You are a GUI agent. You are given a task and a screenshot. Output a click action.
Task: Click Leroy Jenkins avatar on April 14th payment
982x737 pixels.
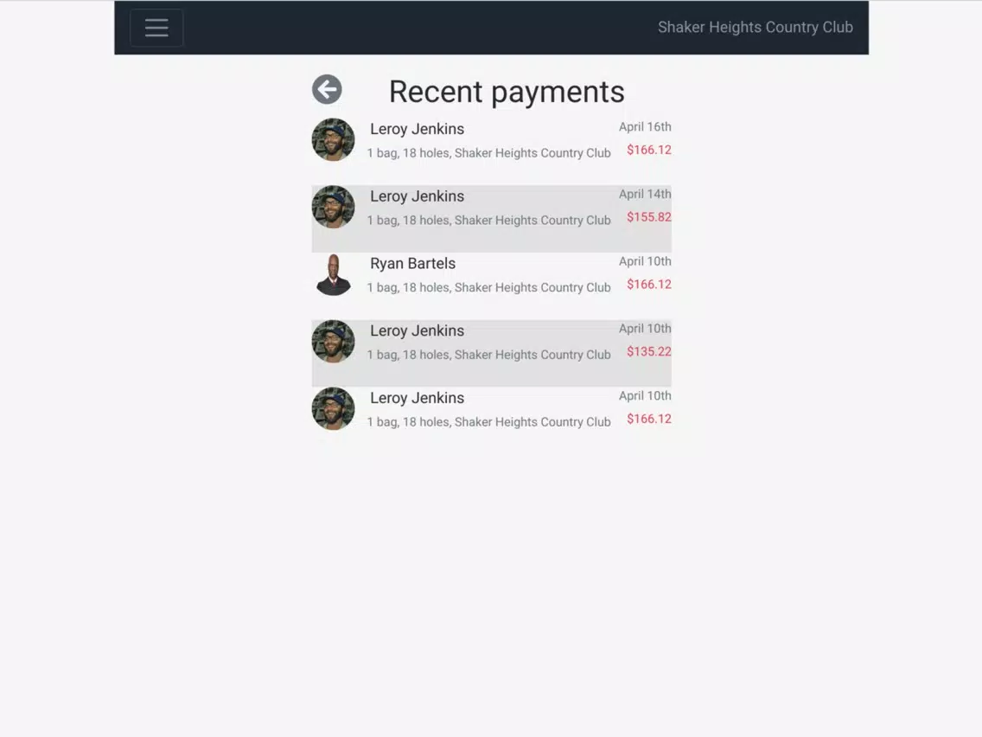333,207
